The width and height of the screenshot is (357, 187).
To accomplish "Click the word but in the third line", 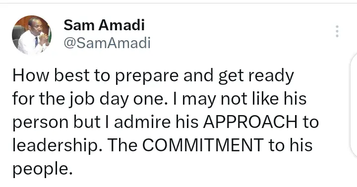I will (87, 122).
